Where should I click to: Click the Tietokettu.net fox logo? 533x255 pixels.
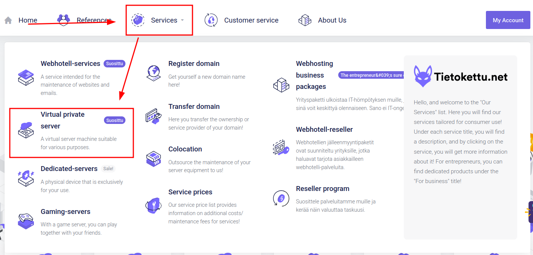[423, 76]
